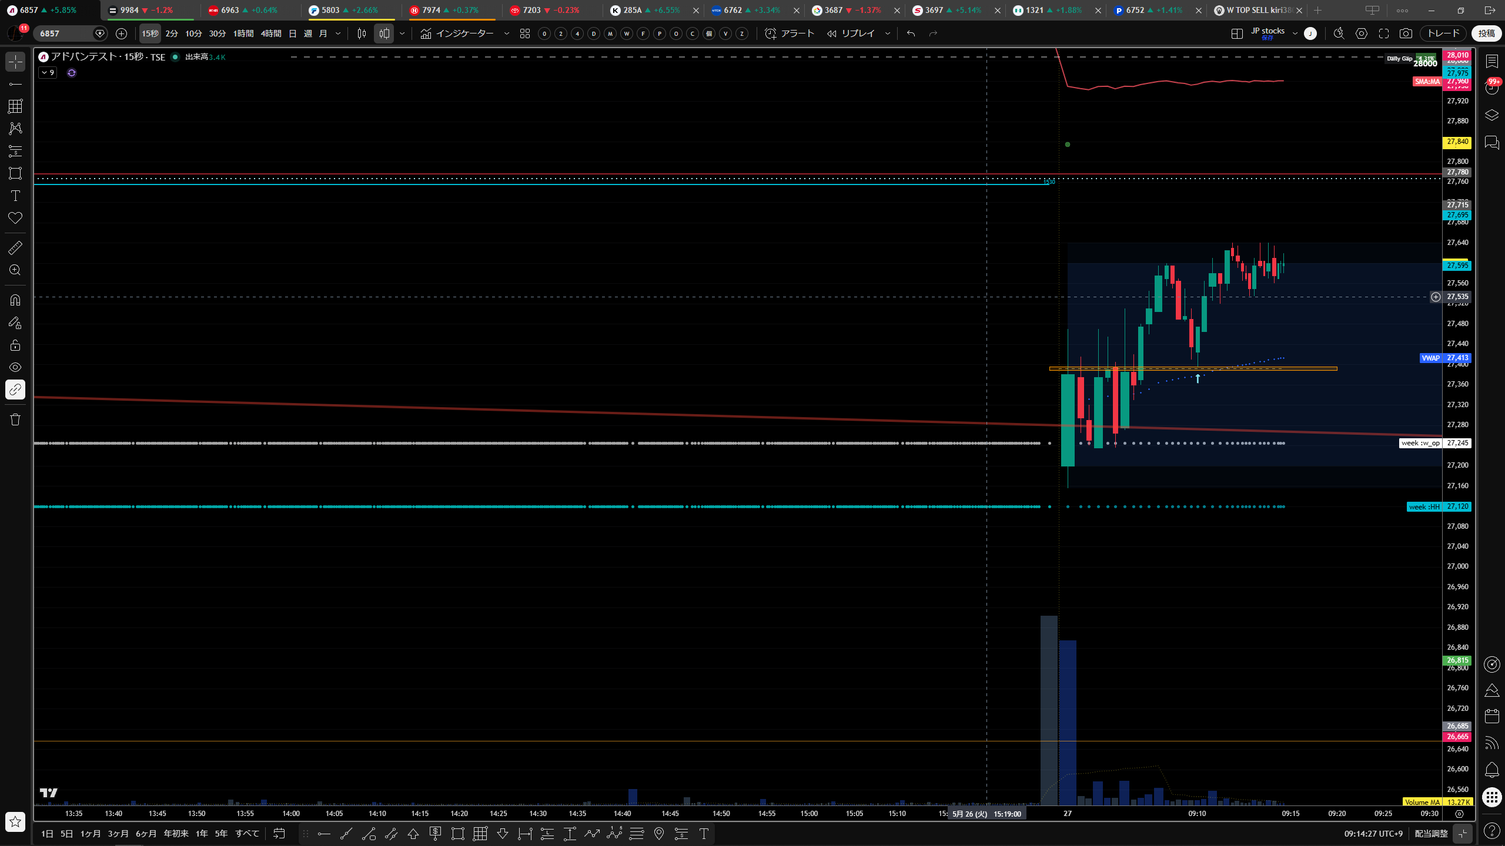The width and height of the screenshot is (1505, 846).
Task: Open Gann and Fibonacci tools in left toolbar
Action: 15,106
